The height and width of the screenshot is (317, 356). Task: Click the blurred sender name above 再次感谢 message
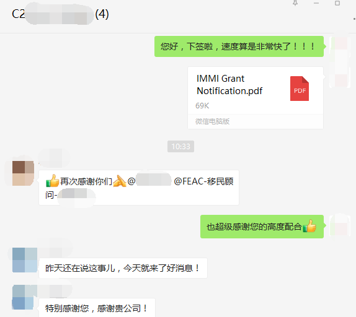coord(54,158)
